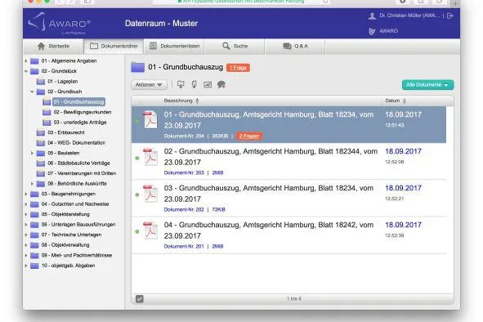Screen dimensions: 483x322
Task: Click the AWARO logo in the header
Action: [59, 24]
